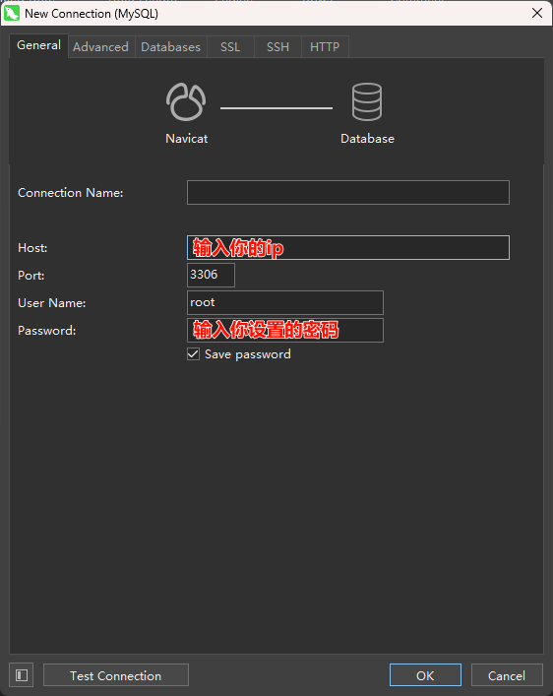Click the Connection Name label

point(71,193)
